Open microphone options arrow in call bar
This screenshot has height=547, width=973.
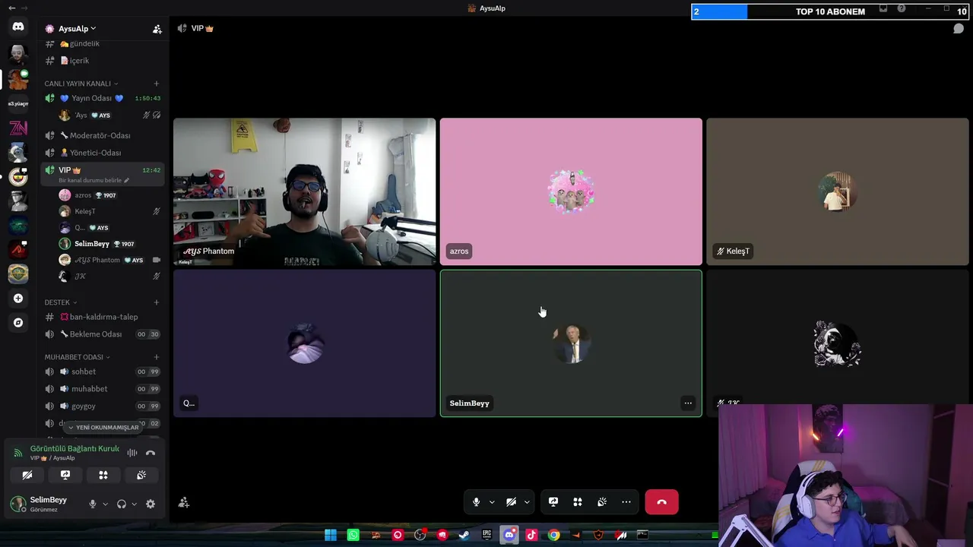click(492, 502)
